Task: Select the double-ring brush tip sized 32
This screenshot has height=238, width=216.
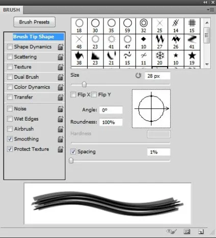Action: pos(144,26)
